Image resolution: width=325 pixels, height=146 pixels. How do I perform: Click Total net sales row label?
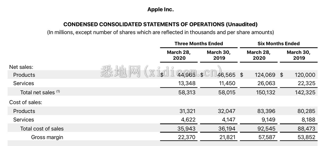point(38,93)
